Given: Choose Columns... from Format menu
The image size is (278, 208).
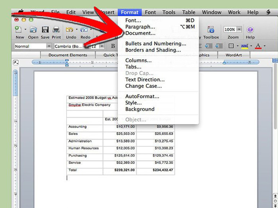Looking at the screenshot, I should pyautogui.click(x=158, y=61).
